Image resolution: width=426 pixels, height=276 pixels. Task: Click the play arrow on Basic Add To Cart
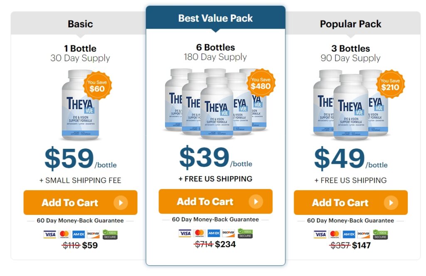[x=120, y=203]
